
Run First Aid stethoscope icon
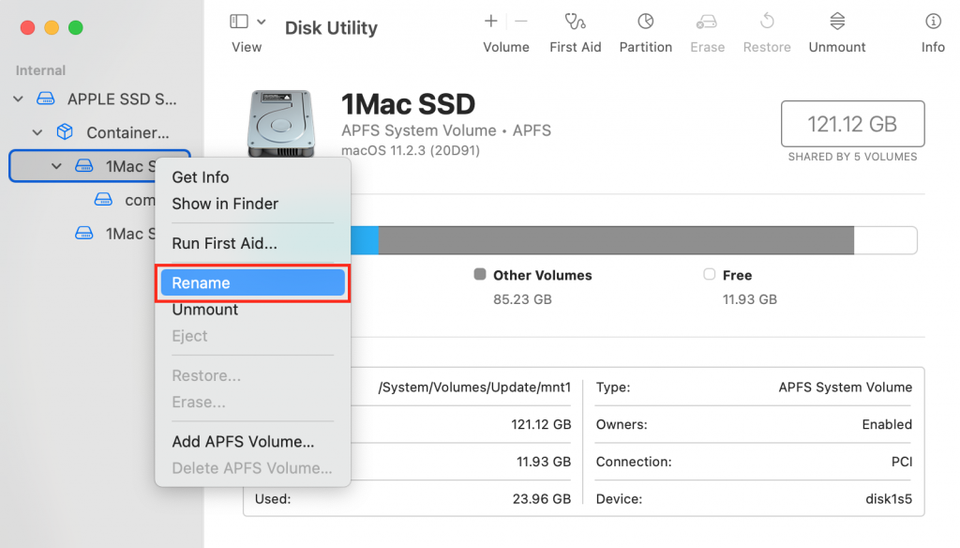pyautogui.click(x=575, y=22)
